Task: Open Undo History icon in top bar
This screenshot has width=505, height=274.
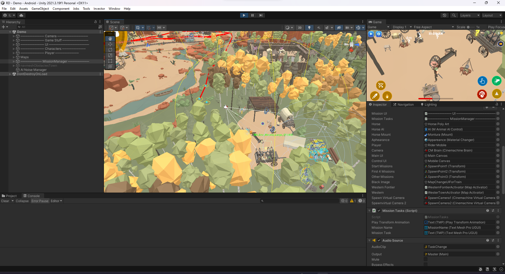Action: [x=445, y=15]
